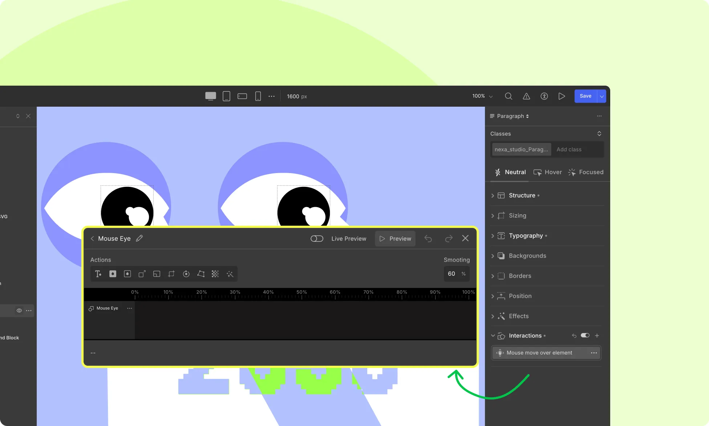The height and width of the screenshot is (426, 709).
Task: Play site preview from top bar
Action: pyautogui.click(x=562, y=96)
